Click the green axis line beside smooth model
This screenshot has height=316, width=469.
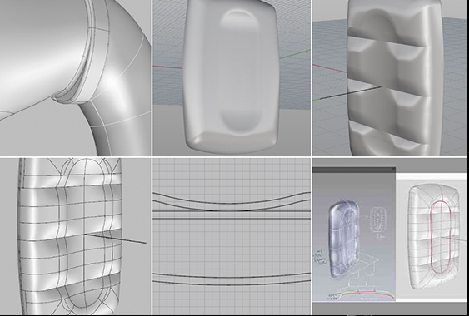tap(295, 54)
